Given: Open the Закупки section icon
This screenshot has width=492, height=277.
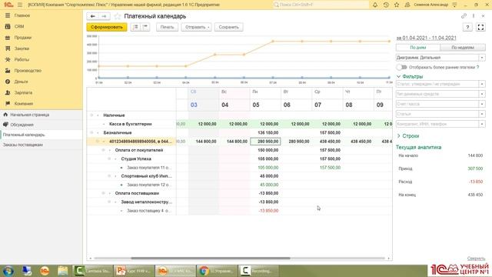Looking at the screenshot, I should pyautogui.click(x=8, y=48).
